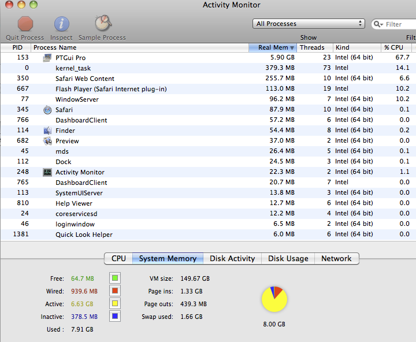416x342 pixels.
Task: Switch to the Network tab
Action: pos(336,258)
